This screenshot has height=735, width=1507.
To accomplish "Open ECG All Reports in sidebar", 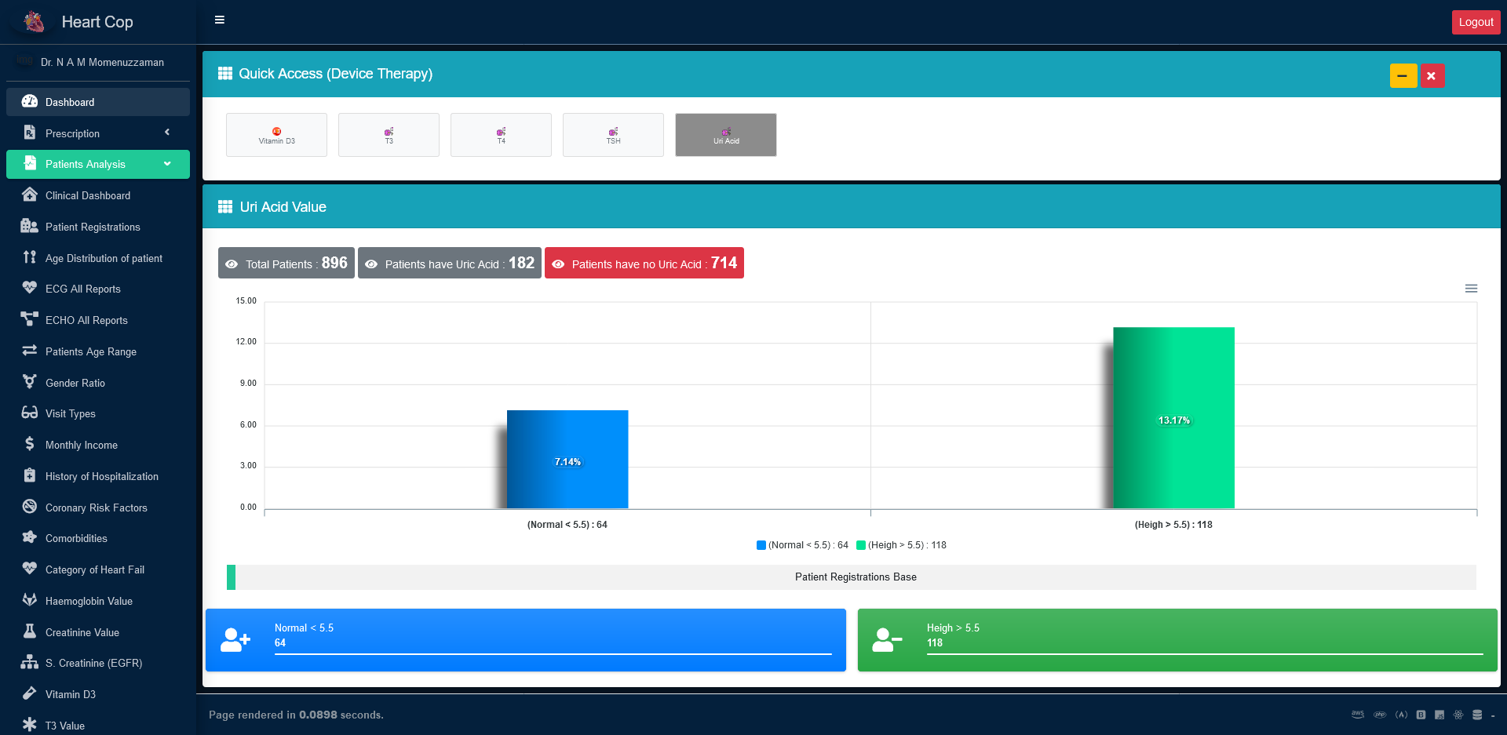I will (x=83, y=289).
